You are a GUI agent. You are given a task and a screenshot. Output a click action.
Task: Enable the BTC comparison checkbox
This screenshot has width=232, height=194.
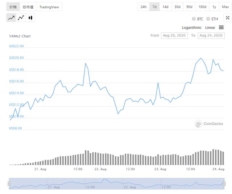[x=194, y=19]
